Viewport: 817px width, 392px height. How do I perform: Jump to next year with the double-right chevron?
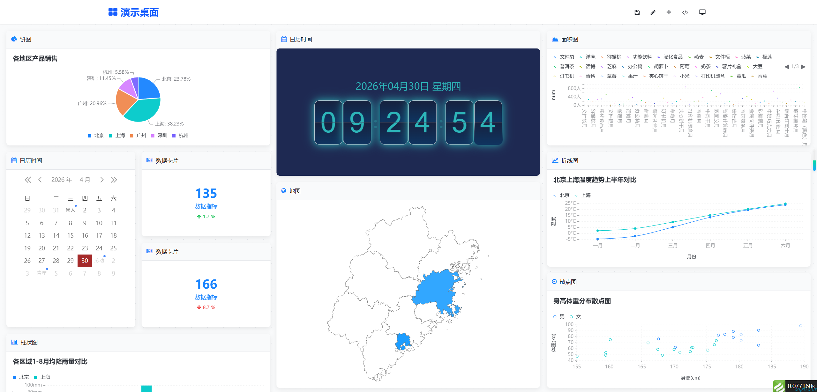pos(114,180)
